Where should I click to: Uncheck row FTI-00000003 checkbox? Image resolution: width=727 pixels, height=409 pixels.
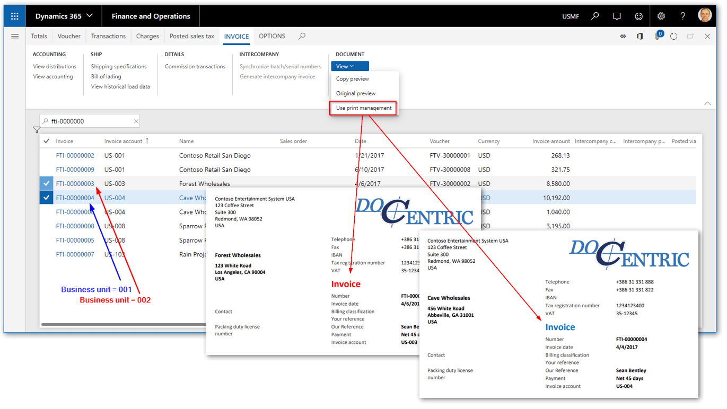(47, 183)
